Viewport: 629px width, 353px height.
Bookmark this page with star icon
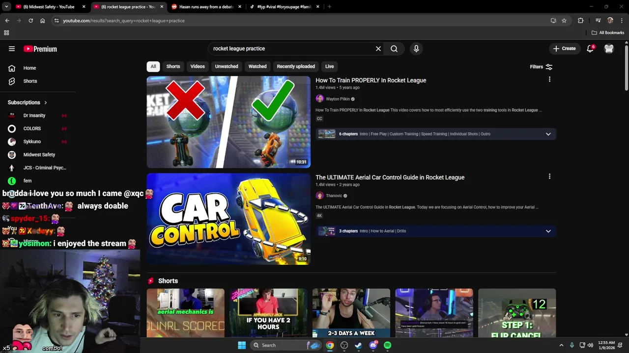click(x=564, y=21)
